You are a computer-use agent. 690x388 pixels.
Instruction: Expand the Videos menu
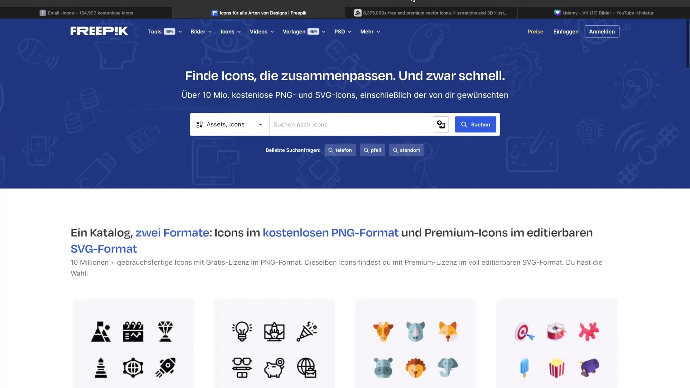[262, 32]
